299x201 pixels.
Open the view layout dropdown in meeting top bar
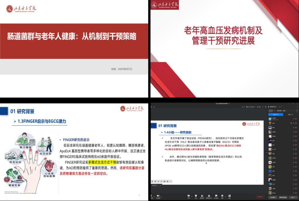[x=251, y=107]
